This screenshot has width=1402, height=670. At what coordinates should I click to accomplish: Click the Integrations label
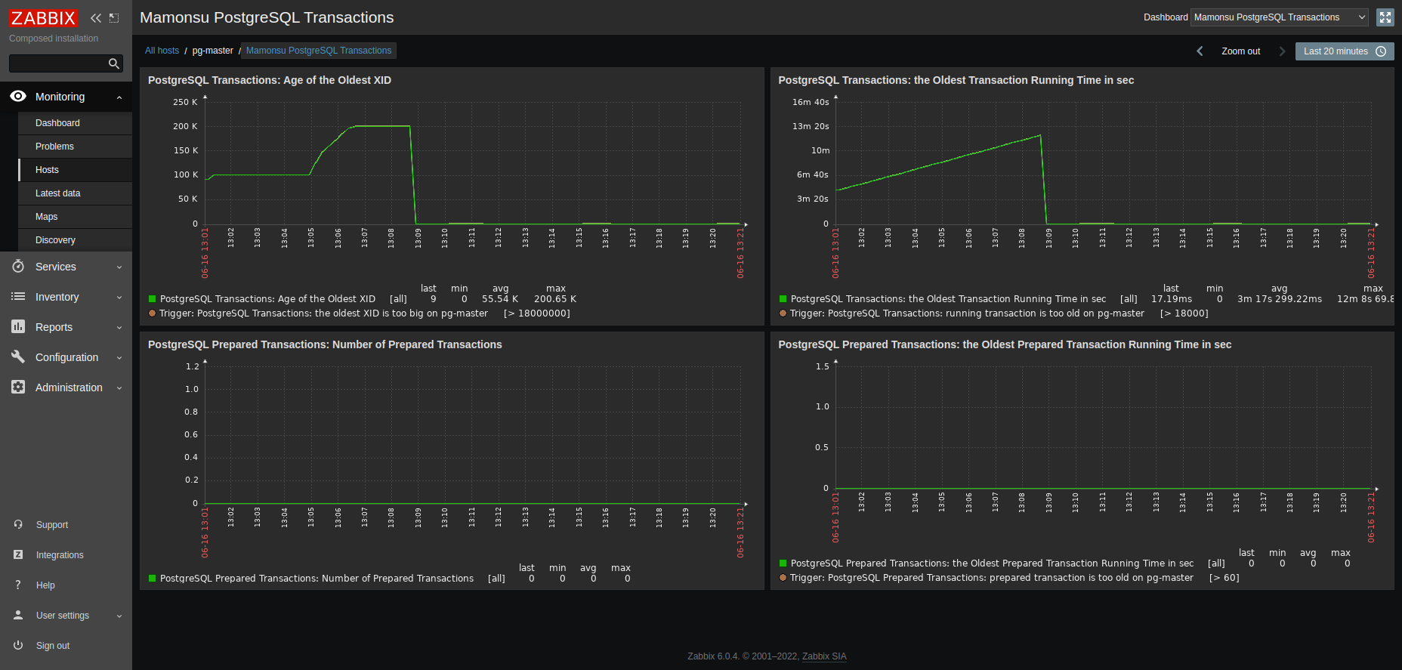(60, 555)
